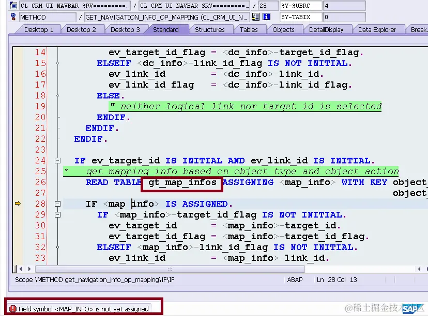Click the blue information icon next to the method name
This screenshot has height=316, width=428.
coord(266,17)
